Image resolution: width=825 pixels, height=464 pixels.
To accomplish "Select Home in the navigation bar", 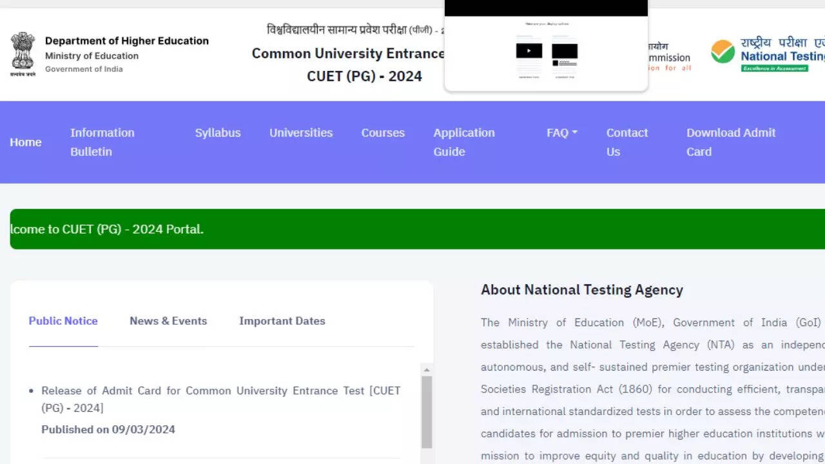I will click(26, 142).
